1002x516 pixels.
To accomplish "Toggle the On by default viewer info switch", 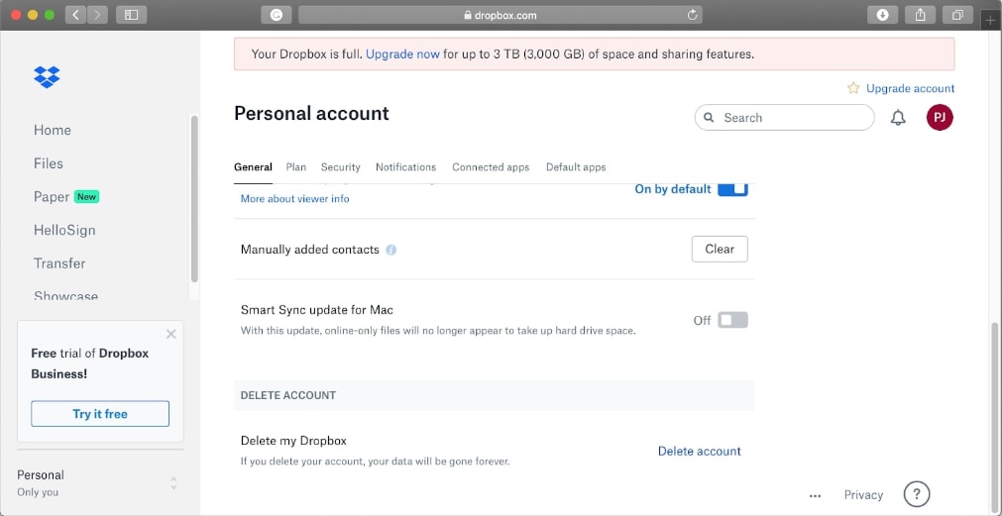I will point(732,189).
